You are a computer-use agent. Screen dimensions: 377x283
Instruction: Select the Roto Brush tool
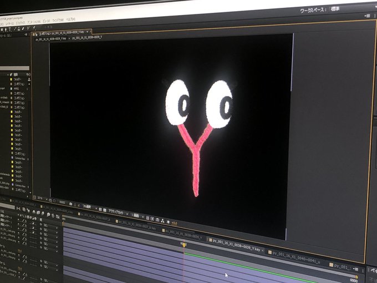pyautogui.click(x=28, y=28)
